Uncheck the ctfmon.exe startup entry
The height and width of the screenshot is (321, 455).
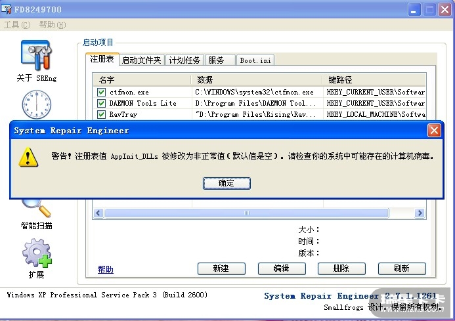pyautogui.click(x=101, y=93)
